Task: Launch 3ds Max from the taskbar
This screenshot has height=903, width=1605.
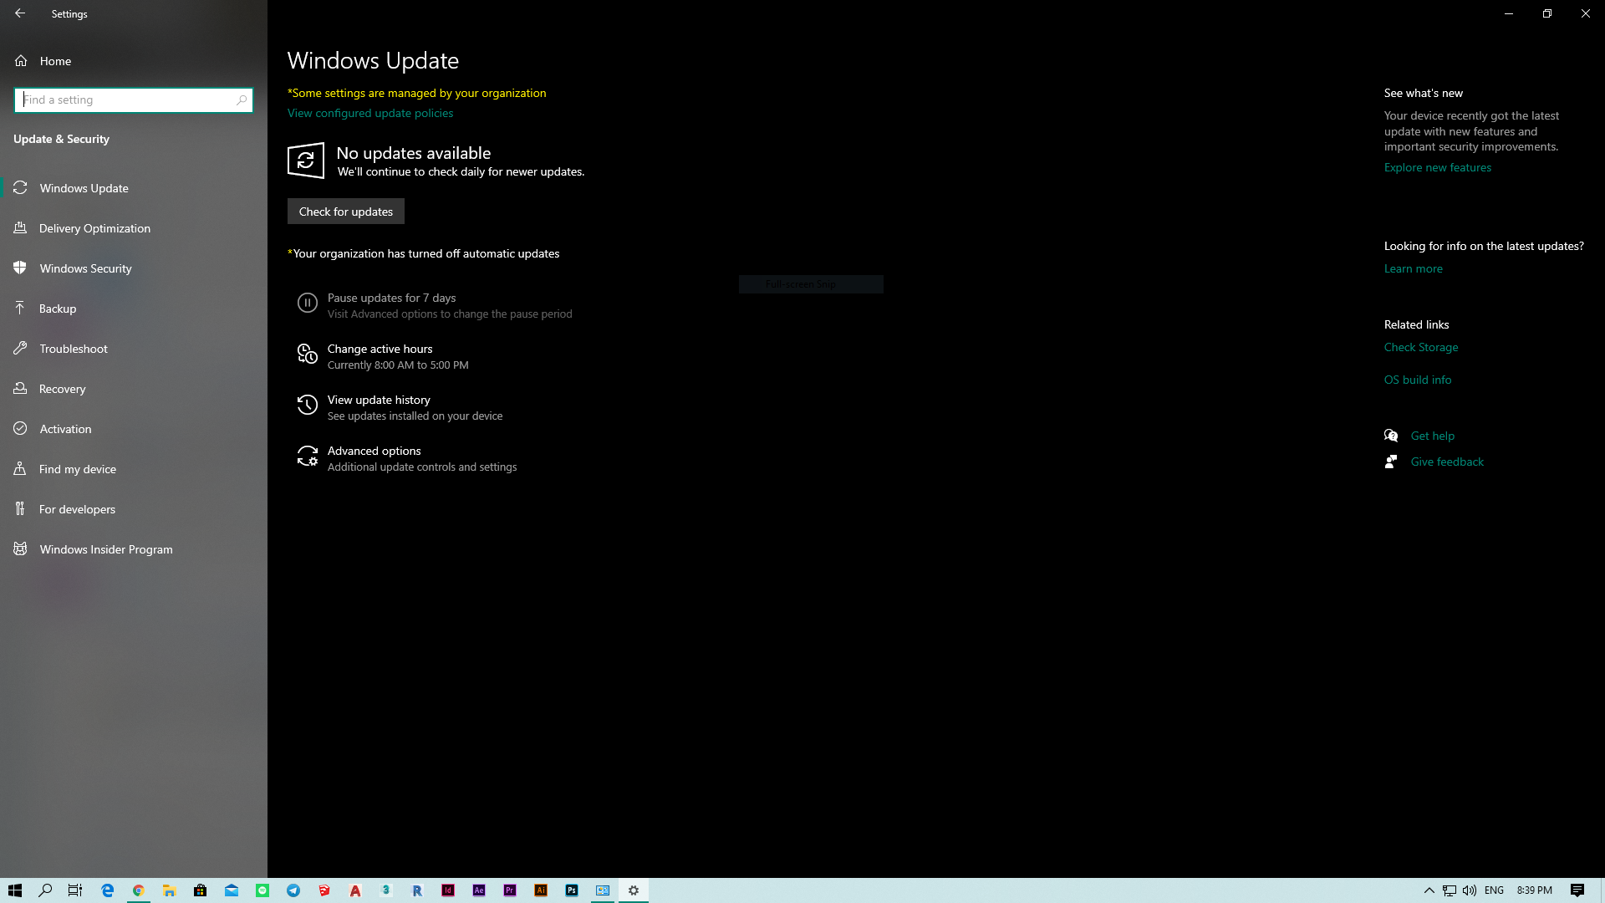Action: [386, 890]
